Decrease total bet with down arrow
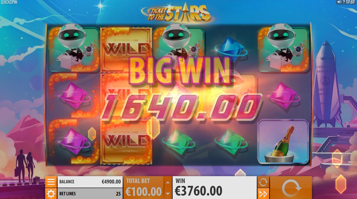Screen dimensions: 357x199 click(168, 194)
